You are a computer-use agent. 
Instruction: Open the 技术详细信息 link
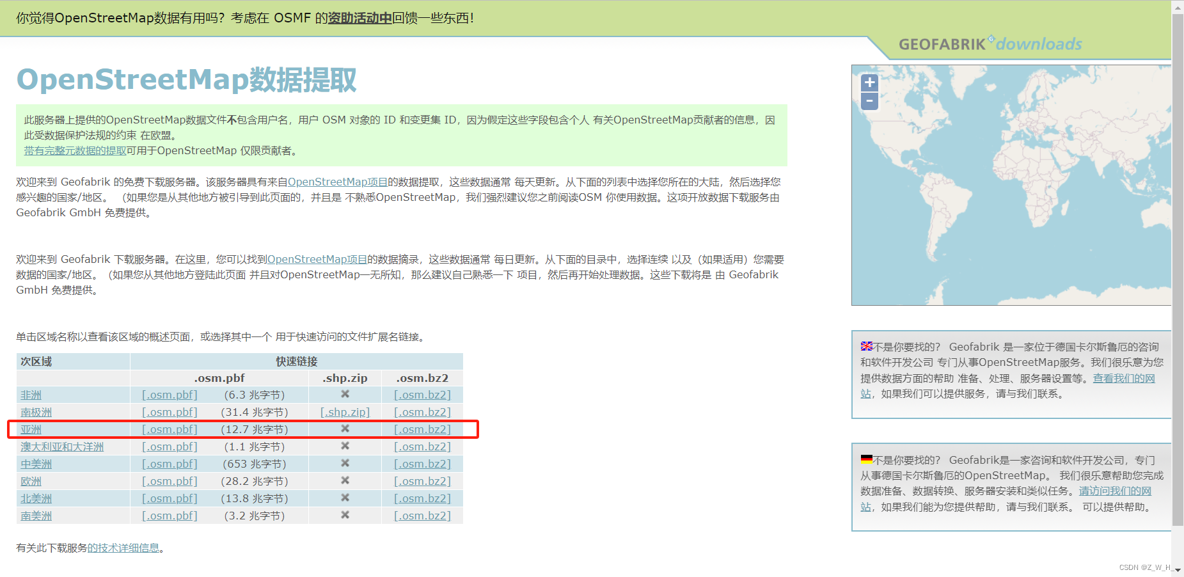tap(123, 548)
